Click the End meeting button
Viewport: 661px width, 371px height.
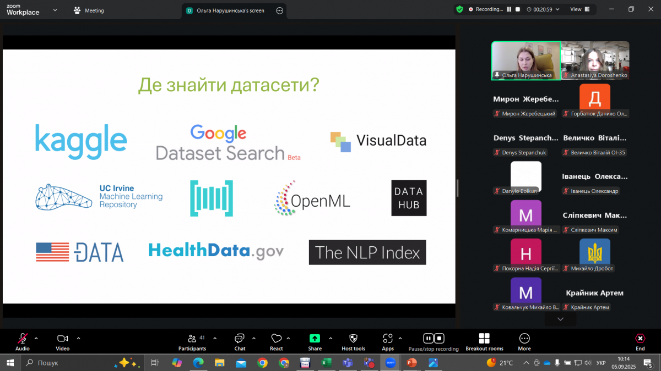(x=640, y=341)
